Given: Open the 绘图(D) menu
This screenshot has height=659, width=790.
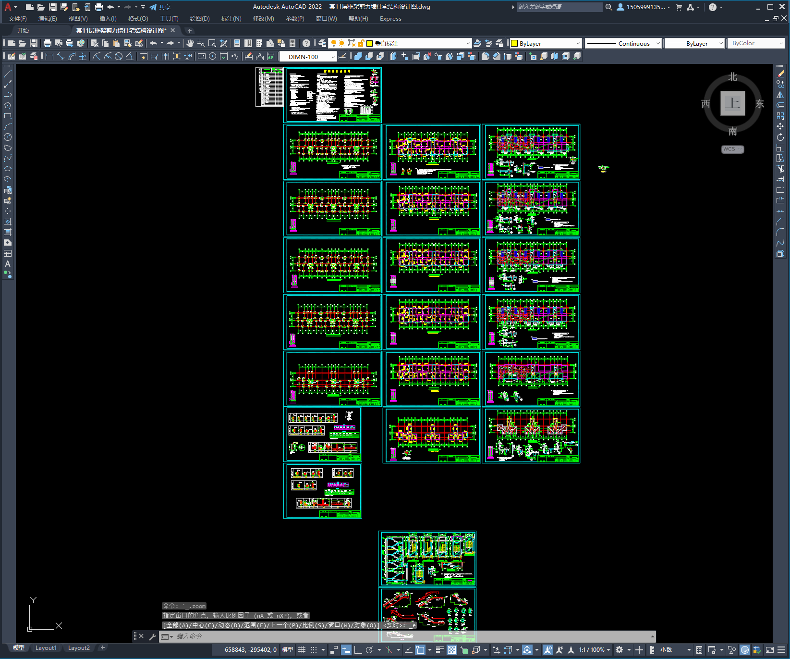Looking at the screenshot, I should pyautogui.click(x=200, y=19).
